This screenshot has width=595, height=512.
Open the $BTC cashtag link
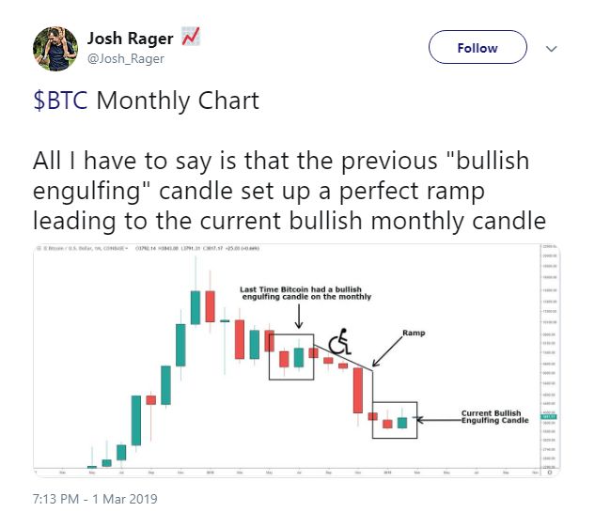[x=59, y=101]
